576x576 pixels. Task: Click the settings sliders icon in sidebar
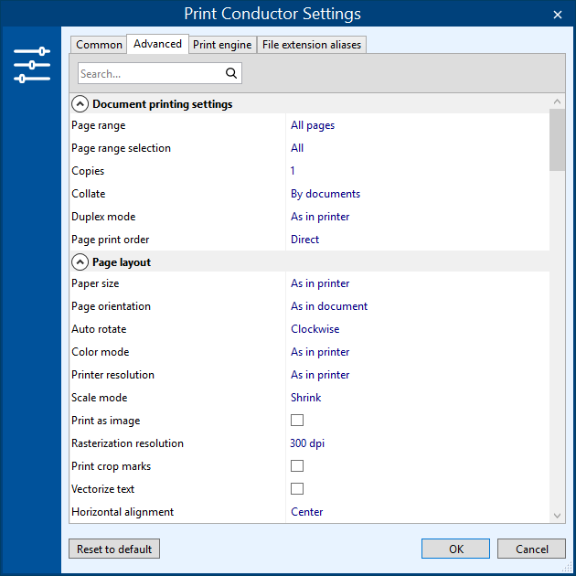click(x=32, y=65)
